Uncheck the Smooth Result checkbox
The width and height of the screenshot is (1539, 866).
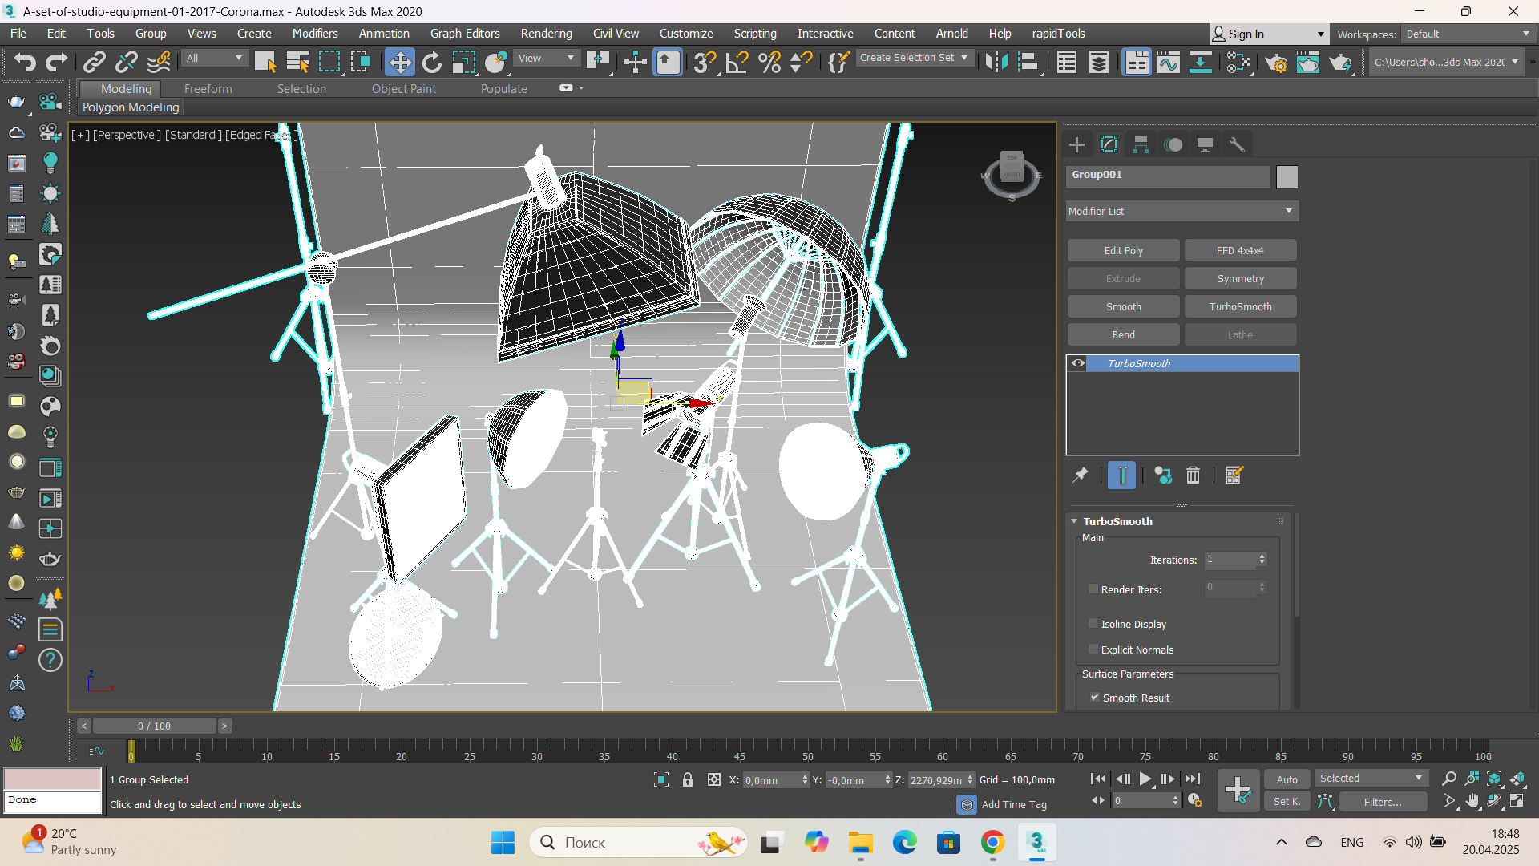[1094, 697]
